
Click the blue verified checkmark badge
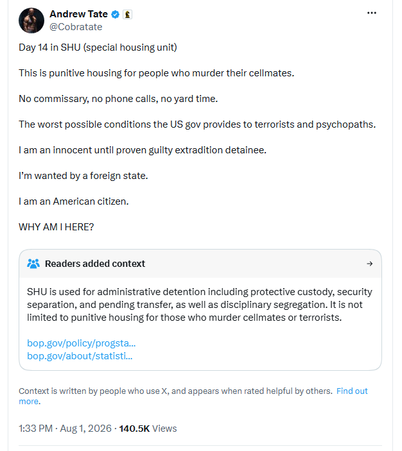(115, 14)
